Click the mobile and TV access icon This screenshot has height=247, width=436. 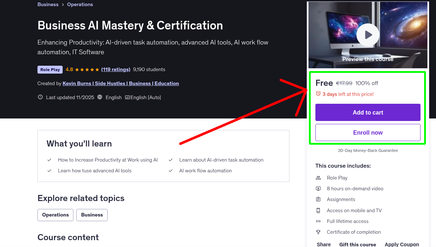tap(318, 210)
